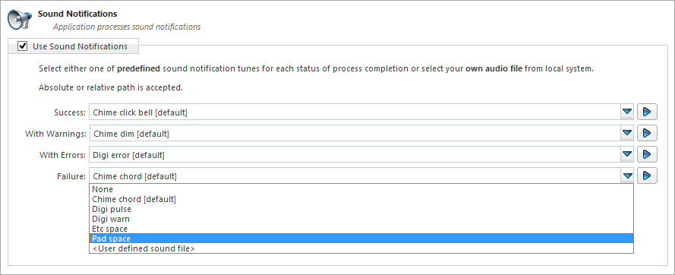The height and width of the screenshot is (275, 675).
Task: Expand the With Warnings dropdown arrow
Action: 627,133
